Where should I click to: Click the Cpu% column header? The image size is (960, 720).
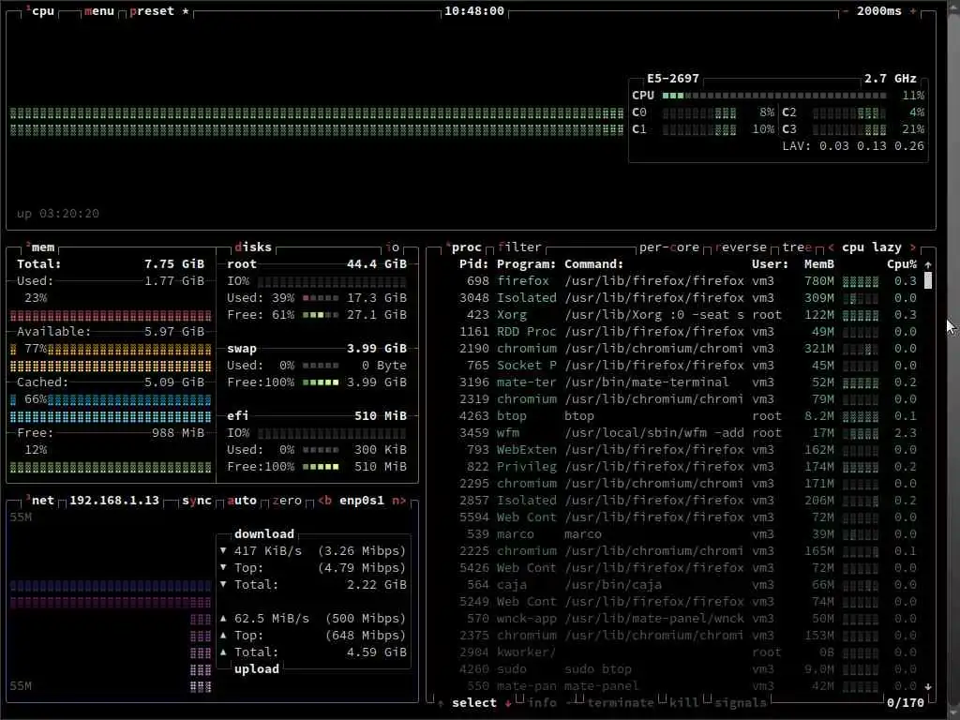click(902, 264)
